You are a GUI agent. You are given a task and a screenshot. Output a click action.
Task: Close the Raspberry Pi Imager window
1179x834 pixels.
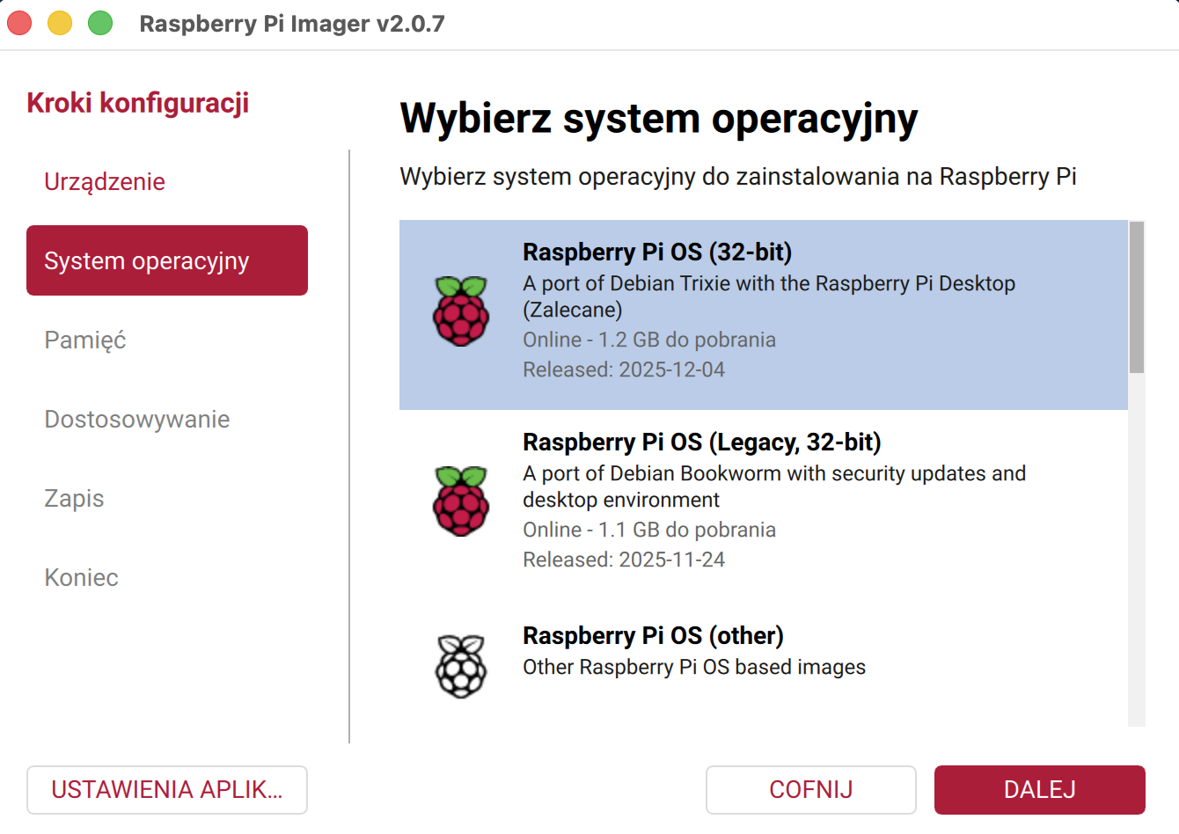coord(19,24)
